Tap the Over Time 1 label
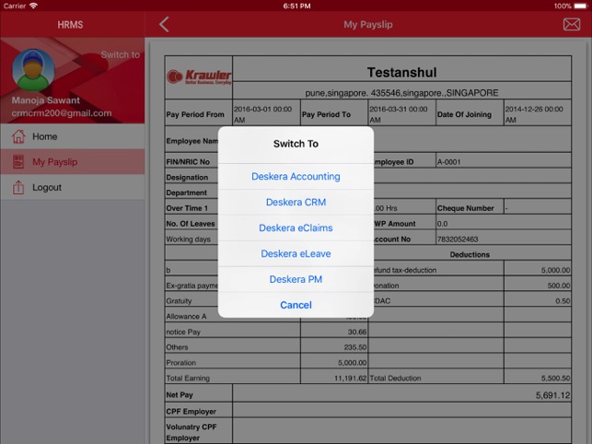The image size is (592, 444). point(187,208)
